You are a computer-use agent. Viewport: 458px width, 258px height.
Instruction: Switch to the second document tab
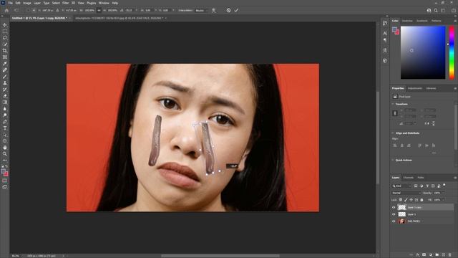[x=120, y=18]
